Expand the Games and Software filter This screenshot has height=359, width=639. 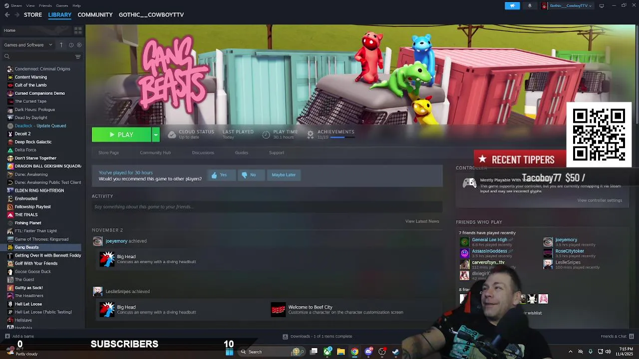tap(28, 45)
